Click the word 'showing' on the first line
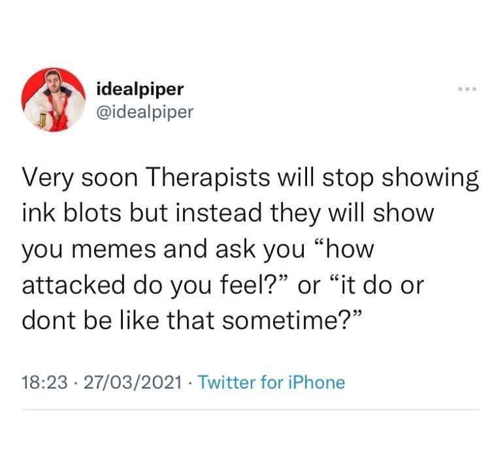The height and width of the screenshot is (458, 490). 431,180
